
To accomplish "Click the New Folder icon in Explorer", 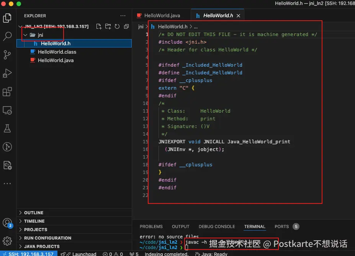I will pos(108,26).
